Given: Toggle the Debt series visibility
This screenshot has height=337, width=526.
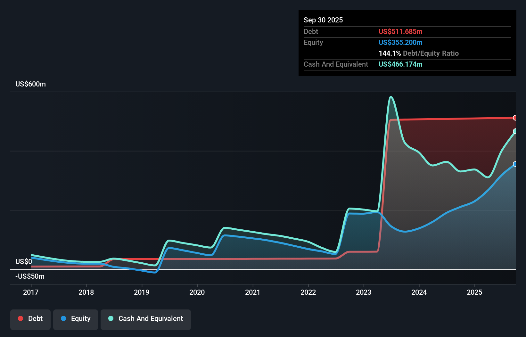Looking at the screenshot, I should 30,319.
